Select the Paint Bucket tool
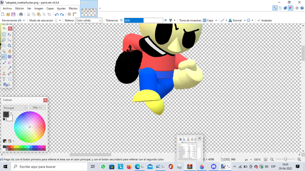 click(4, 57)
